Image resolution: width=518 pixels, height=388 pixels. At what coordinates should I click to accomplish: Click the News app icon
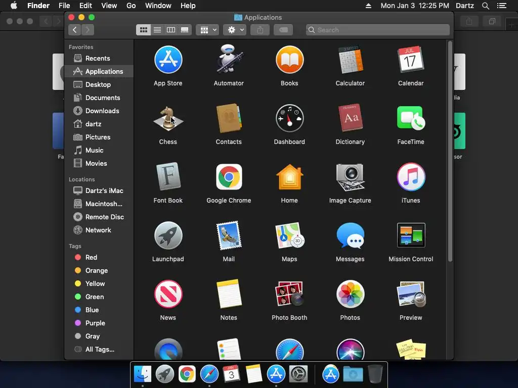tap(168, 295)
